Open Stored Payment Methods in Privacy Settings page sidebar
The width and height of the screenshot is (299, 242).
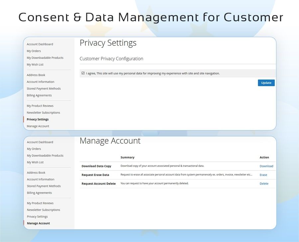44,89
